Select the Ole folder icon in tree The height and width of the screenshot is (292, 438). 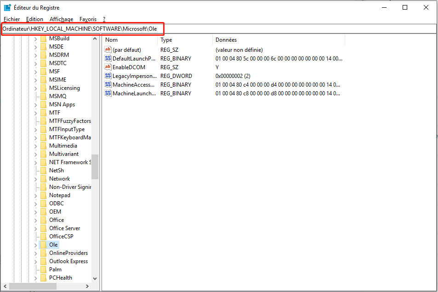[x=44, y=245]
